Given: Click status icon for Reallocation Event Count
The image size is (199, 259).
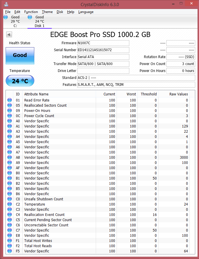Looking at the screenshot, I should (10, 214).
